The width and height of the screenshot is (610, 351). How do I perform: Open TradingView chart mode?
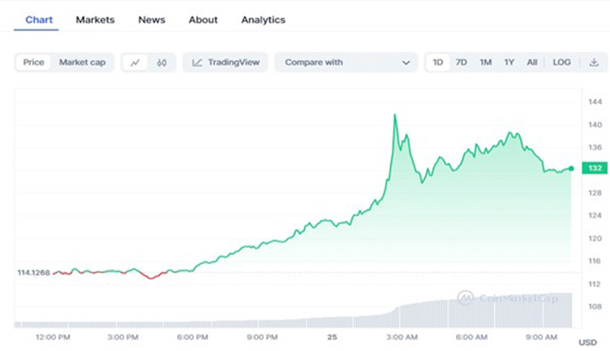coord(225,63)
